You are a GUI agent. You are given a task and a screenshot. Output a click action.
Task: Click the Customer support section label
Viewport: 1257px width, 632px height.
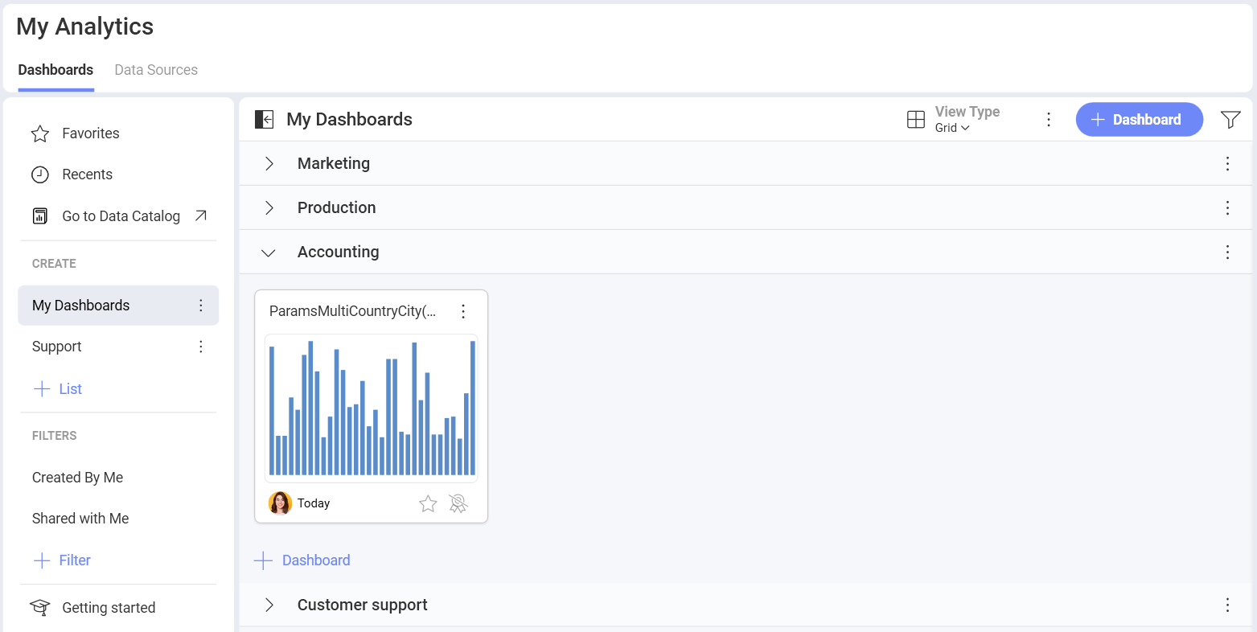363,605
